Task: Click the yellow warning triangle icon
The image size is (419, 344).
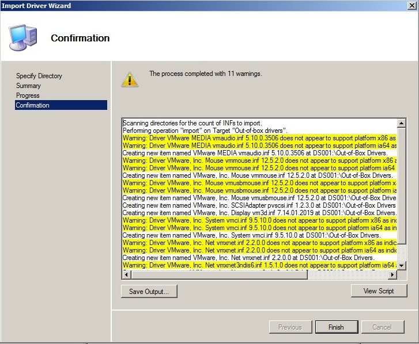Action: click(130, 79)
